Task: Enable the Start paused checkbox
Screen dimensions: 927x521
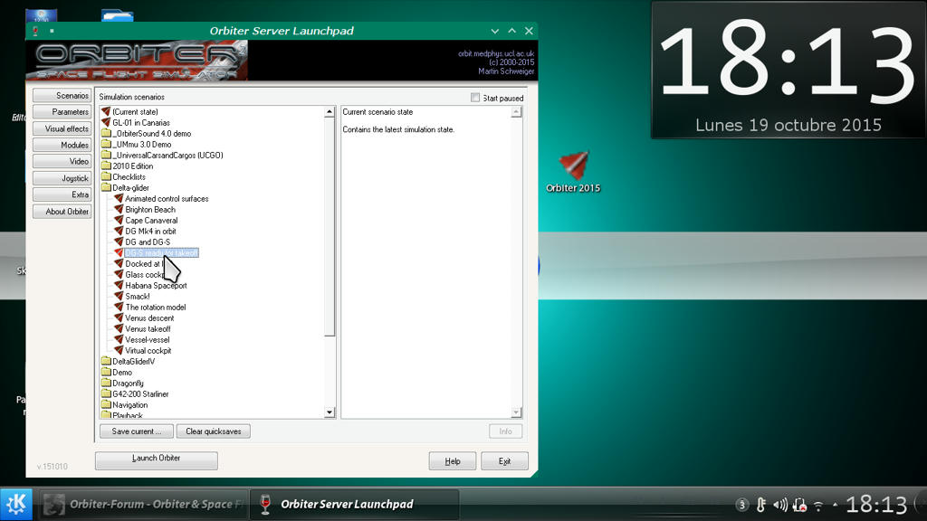Action: 474,98
